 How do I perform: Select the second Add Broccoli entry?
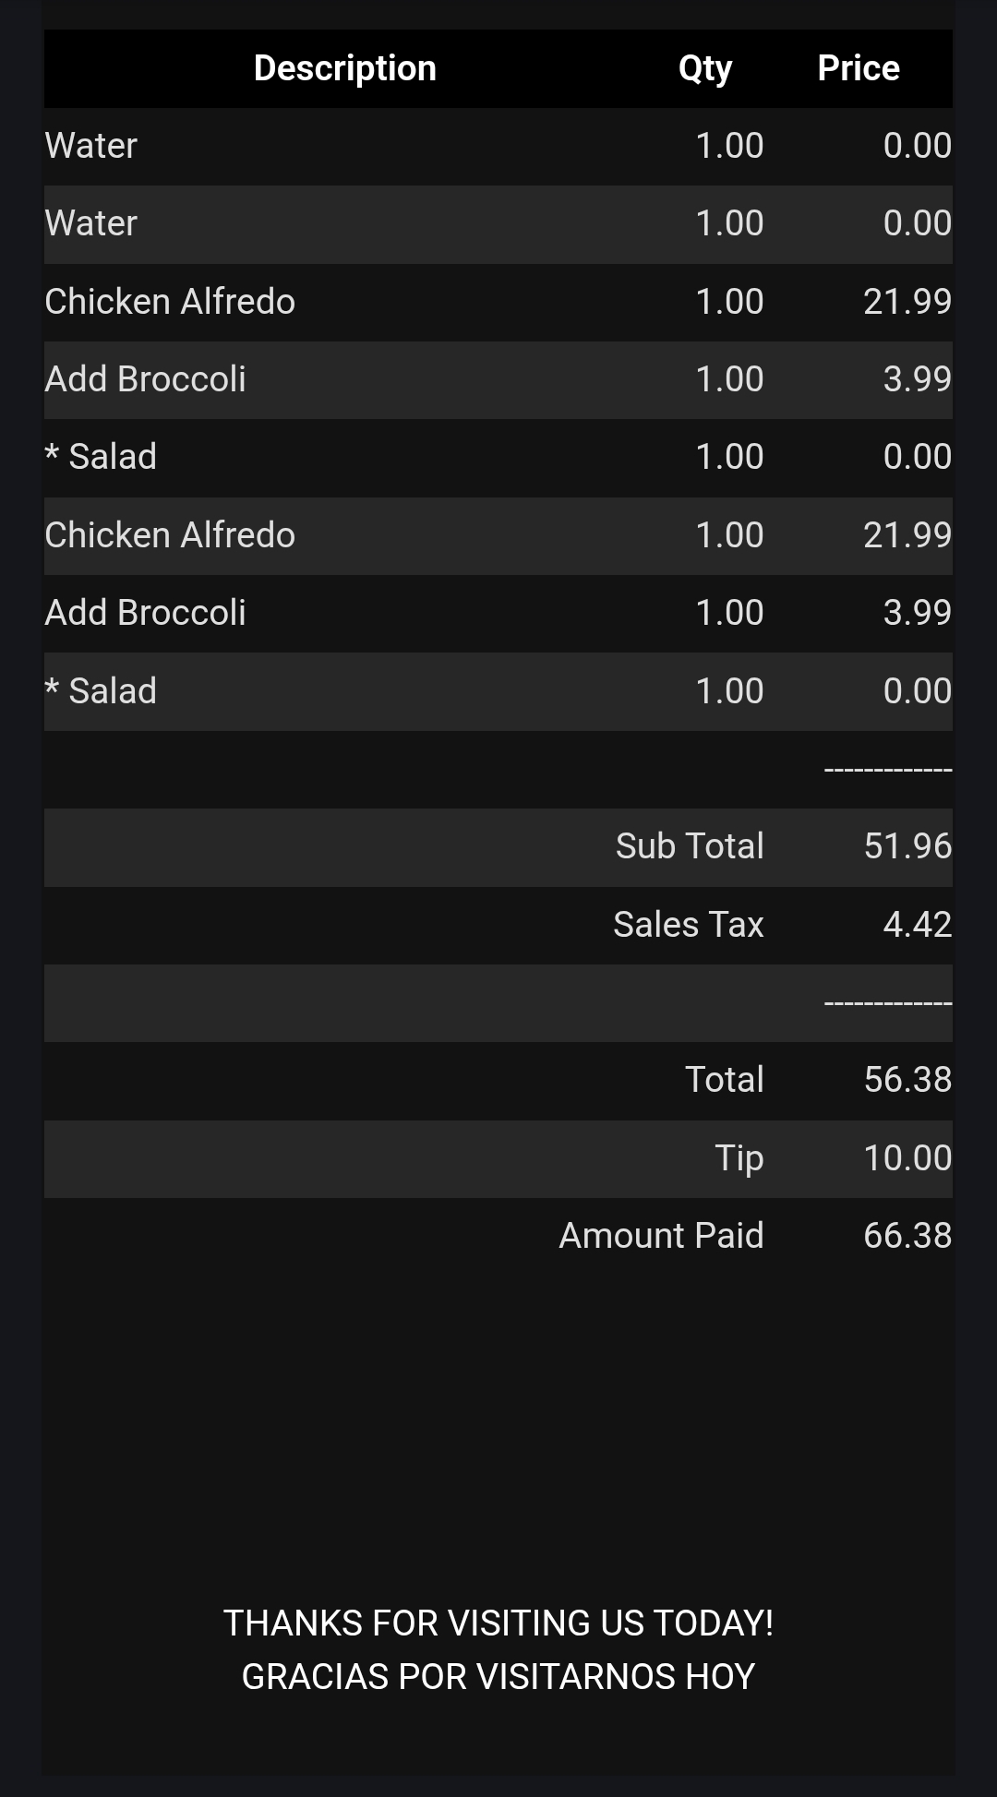(146, 613)
